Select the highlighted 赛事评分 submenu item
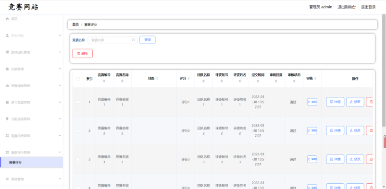This screenshot has width=386, height=189. coord(32,163)
